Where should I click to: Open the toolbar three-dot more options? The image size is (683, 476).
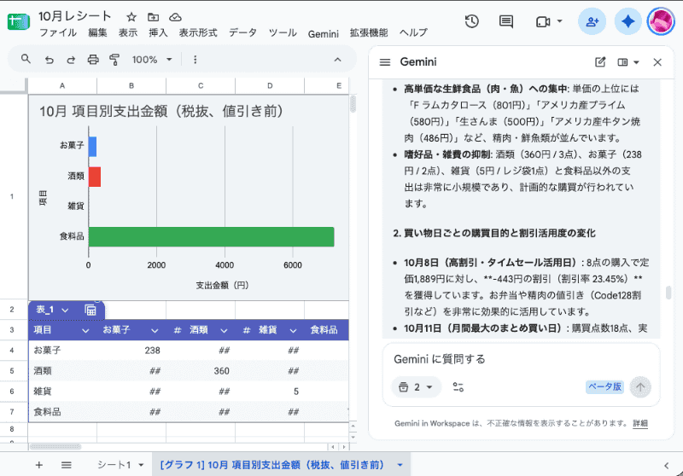pos(196,60)
